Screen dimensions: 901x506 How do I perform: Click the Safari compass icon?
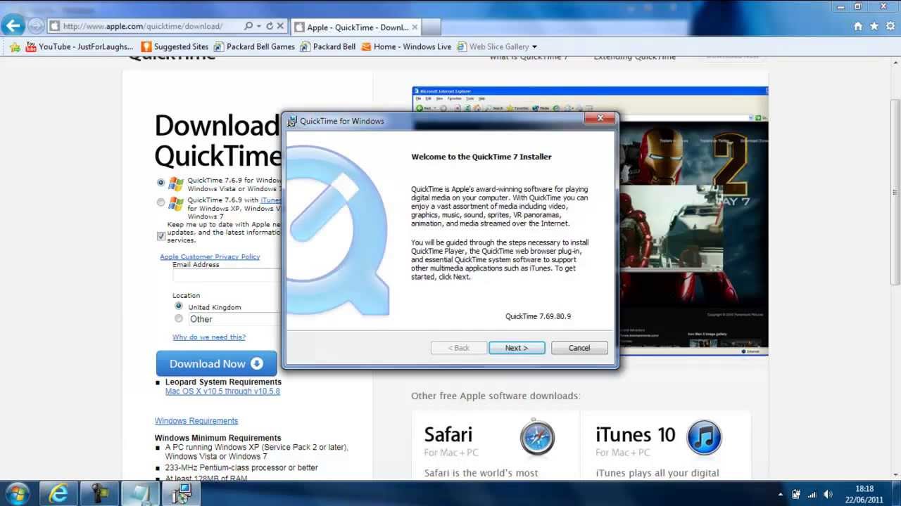pyautogui.click(x=537, y=436)
